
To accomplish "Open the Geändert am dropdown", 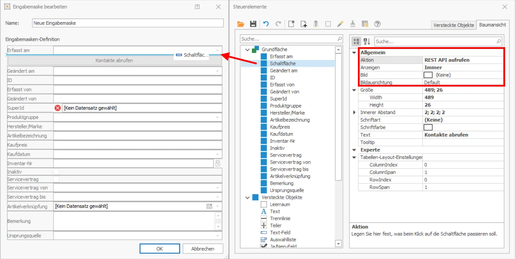I will pyautogui.click(x=218, y=71).
